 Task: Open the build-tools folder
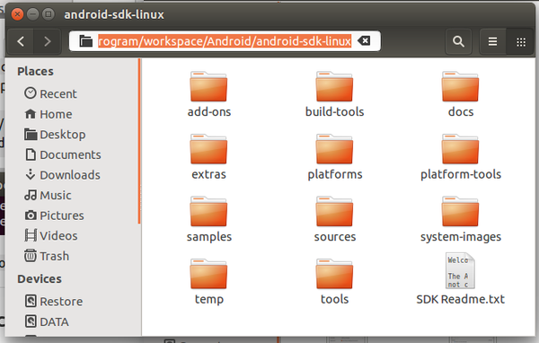(334, 94)
